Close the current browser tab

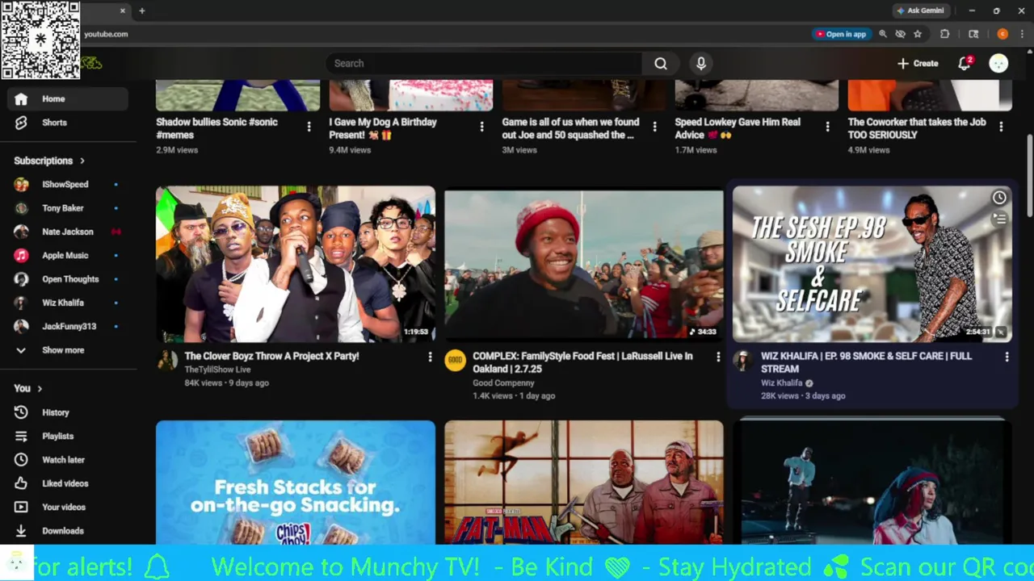coord(123,10)
